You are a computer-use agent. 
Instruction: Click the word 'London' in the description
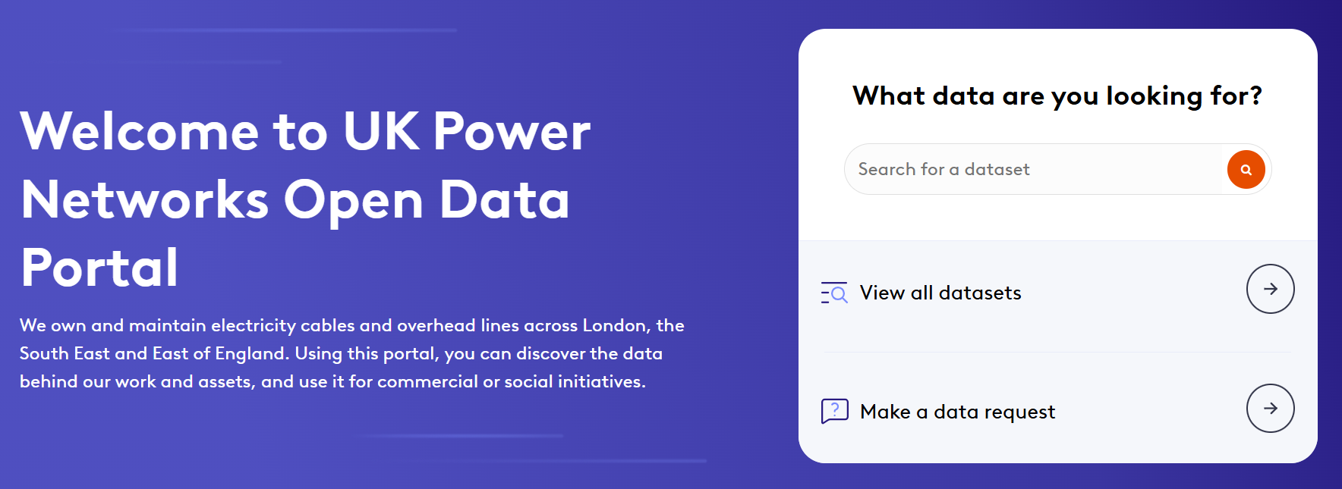[613, 325]
